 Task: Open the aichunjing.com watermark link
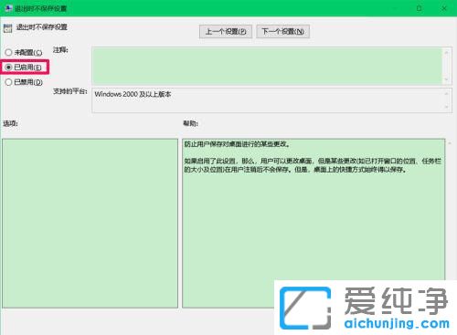click(397, 323)
